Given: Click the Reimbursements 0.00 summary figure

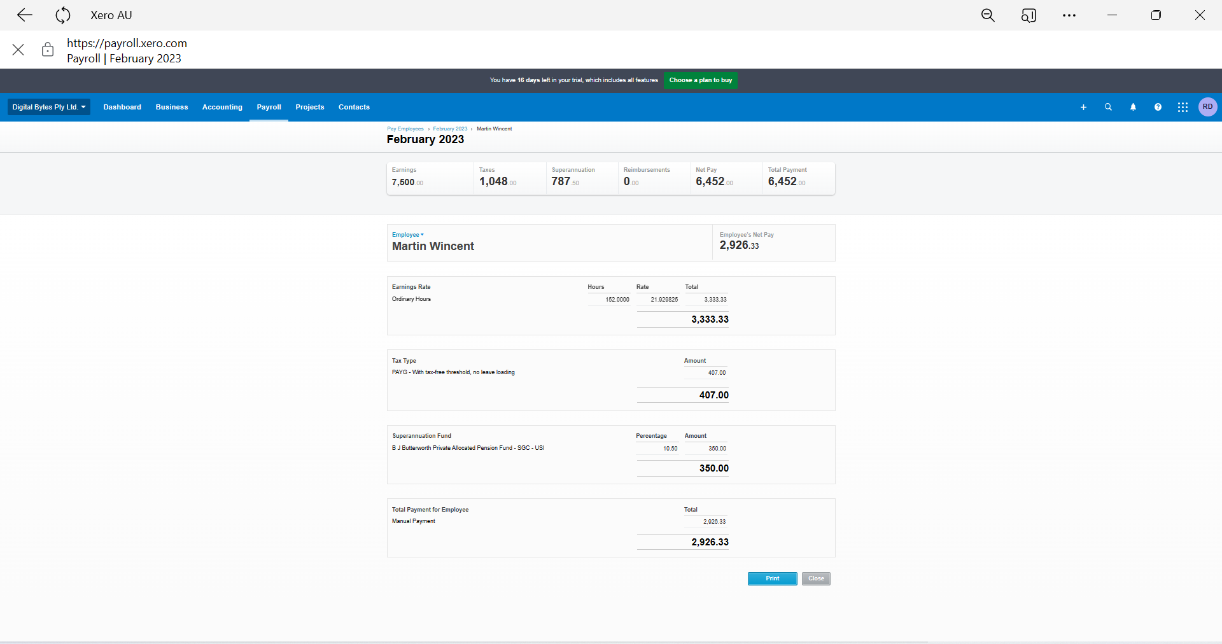Looking at the screenshot, I should [631, 181].
